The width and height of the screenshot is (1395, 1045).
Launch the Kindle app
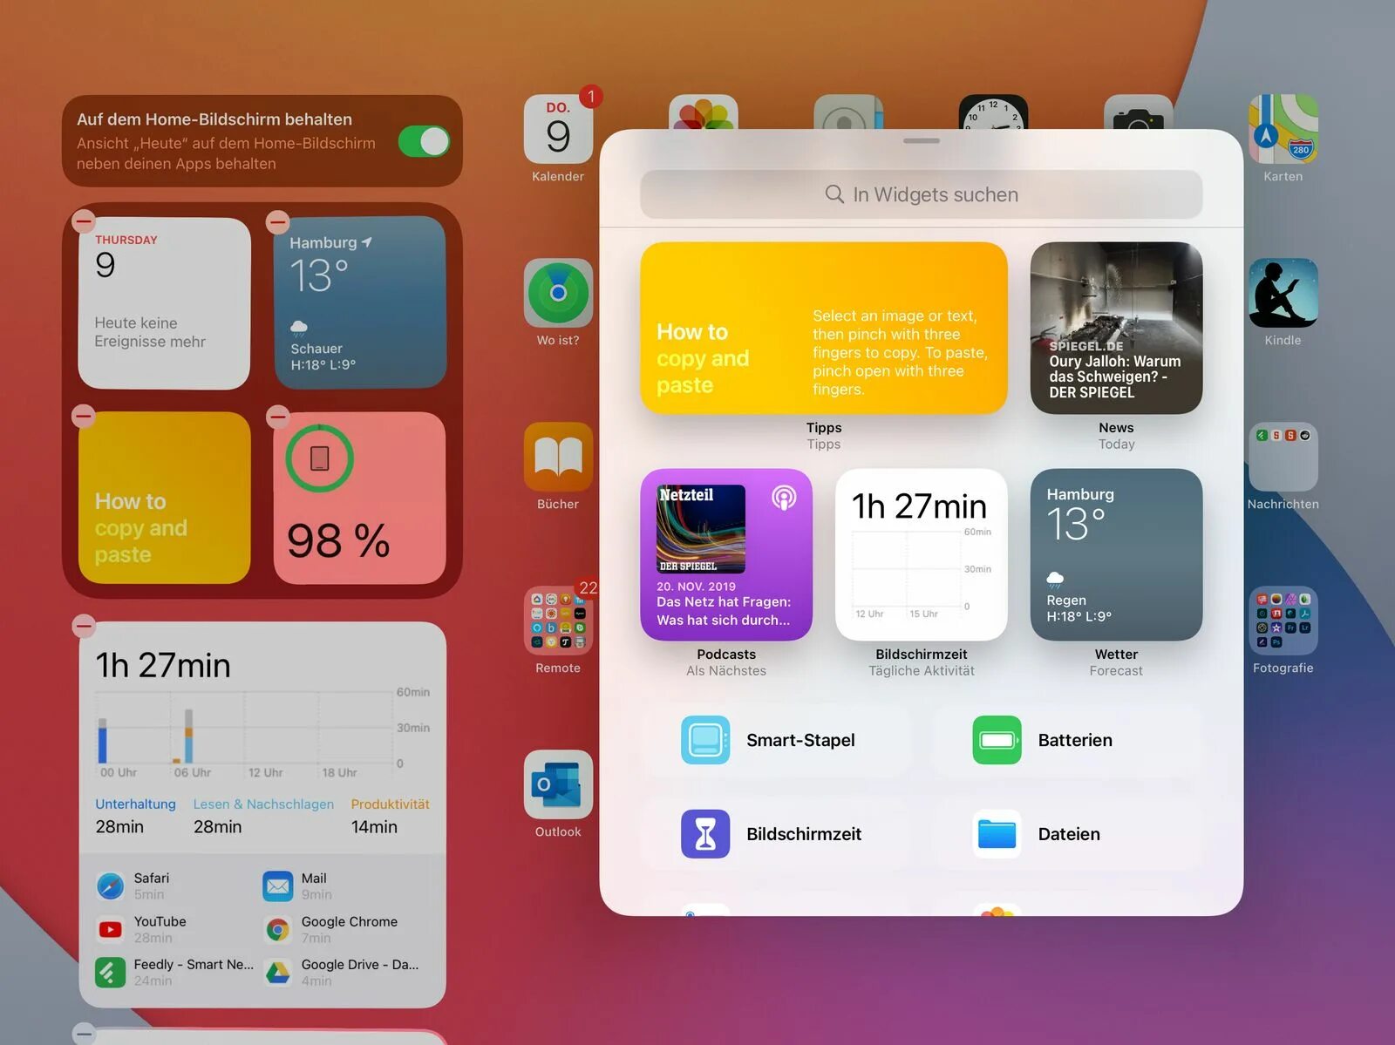point(1283,293)
